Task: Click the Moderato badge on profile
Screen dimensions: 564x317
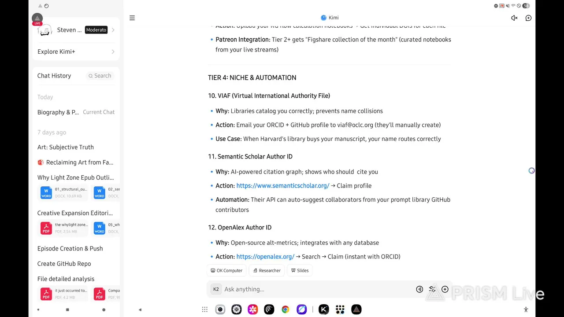Action: click(96, 30)
